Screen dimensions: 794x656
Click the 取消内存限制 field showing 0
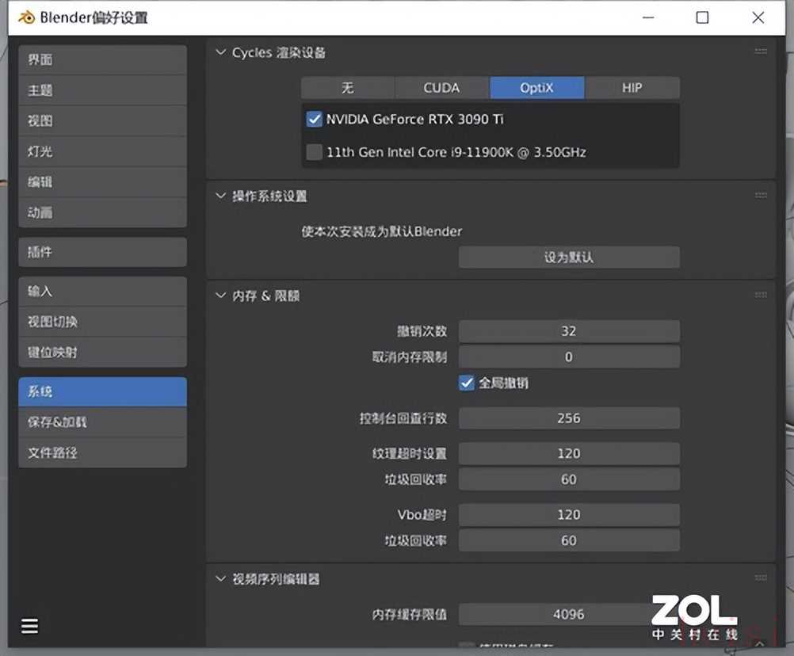(569, 357)
